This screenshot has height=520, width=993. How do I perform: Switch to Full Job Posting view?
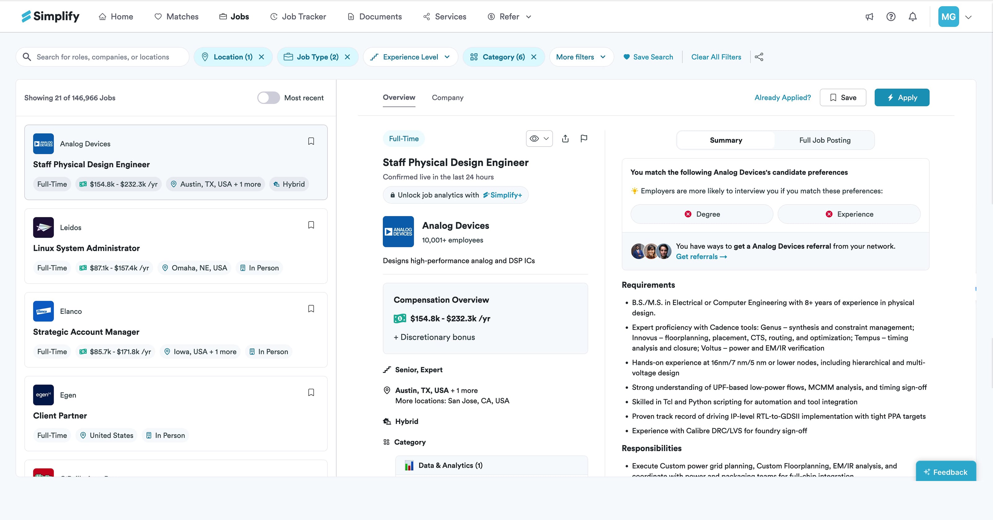pyautogui.click(x=824, y=140)
